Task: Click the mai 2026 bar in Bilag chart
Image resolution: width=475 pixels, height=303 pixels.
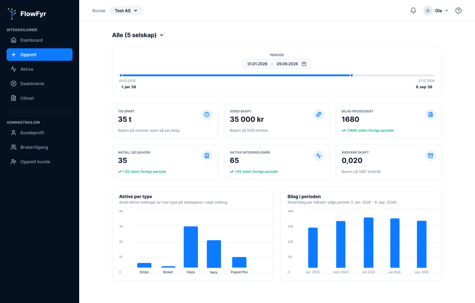Action: pyautogui.click(x=368, y=242)
